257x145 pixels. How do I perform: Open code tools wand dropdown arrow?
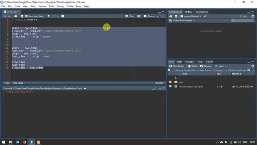tap(57, 17)
